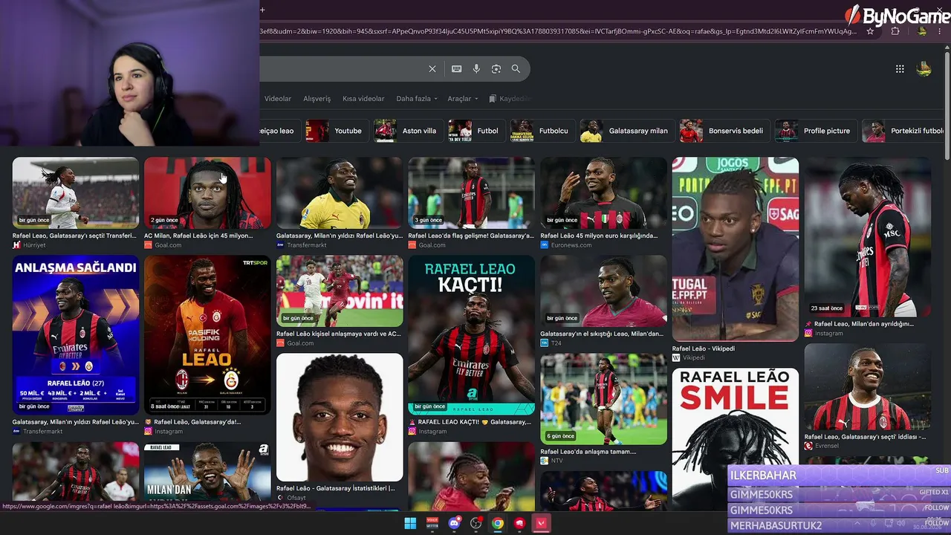
Task: Open Discord from the taskbar
Action: click(454, 523)
